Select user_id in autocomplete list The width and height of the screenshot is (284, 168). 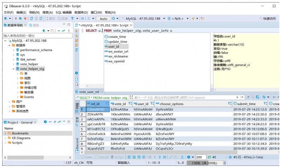pyautogui.click(x=117, y=47)
